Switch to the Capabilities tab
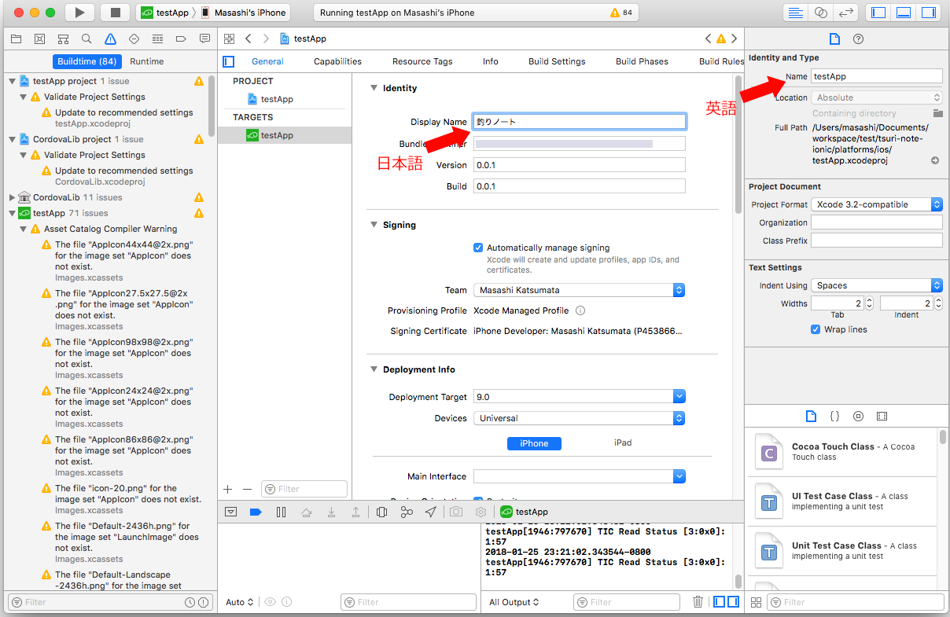950x617 pixels. (x=337, y=61)
